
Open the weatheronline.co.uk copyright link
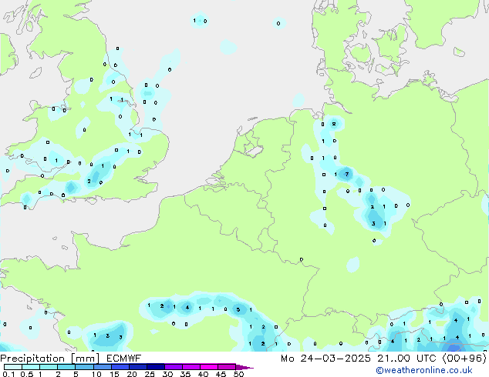tap(424, 370)
